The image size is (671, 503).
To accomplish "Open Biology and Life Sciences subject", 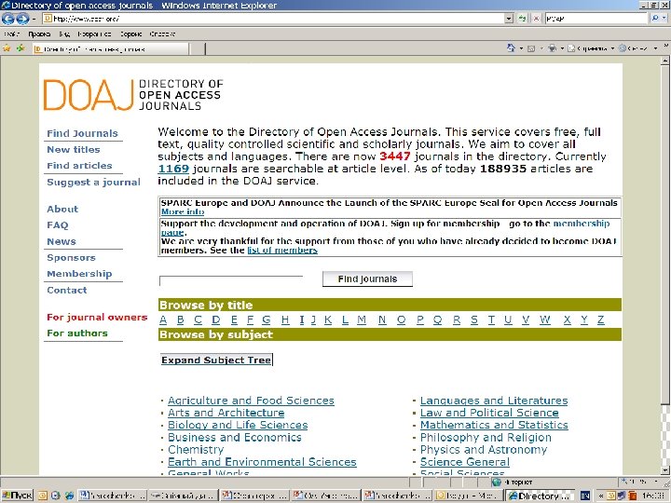I will point(238,425).
